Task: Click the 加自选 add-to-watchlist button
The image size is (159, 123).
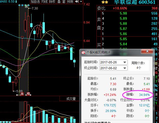Action: pyautogui.click(x=35, y=2)
